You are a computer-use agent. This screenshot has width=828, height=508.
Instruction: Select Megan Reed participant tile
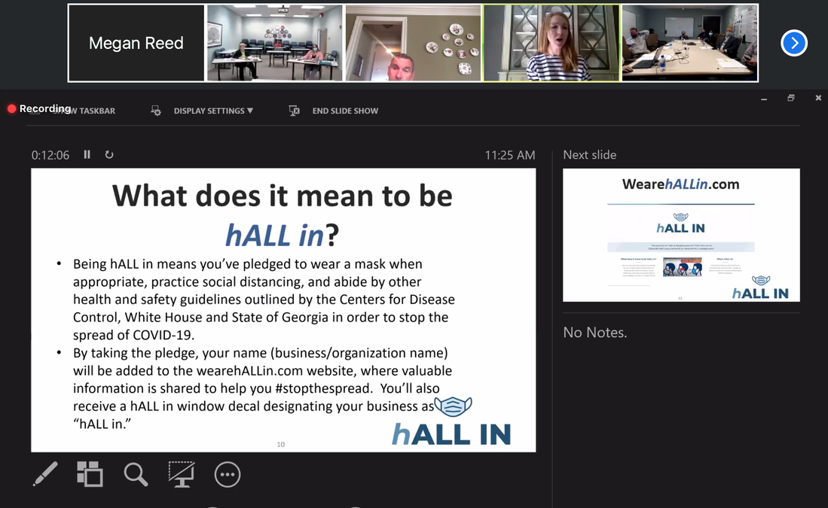tap(136, 43)
